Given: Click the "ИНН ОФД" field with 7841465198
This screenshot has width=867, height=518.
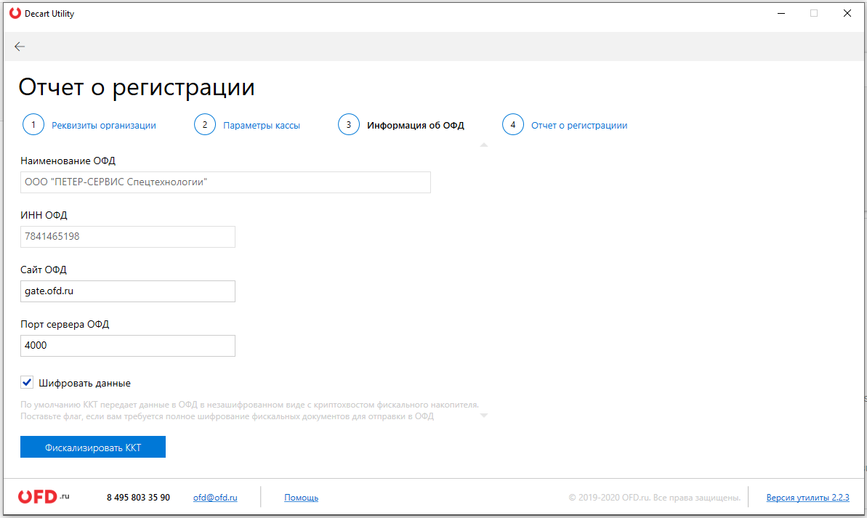Looking at the screenshot, I should [128, 237].
